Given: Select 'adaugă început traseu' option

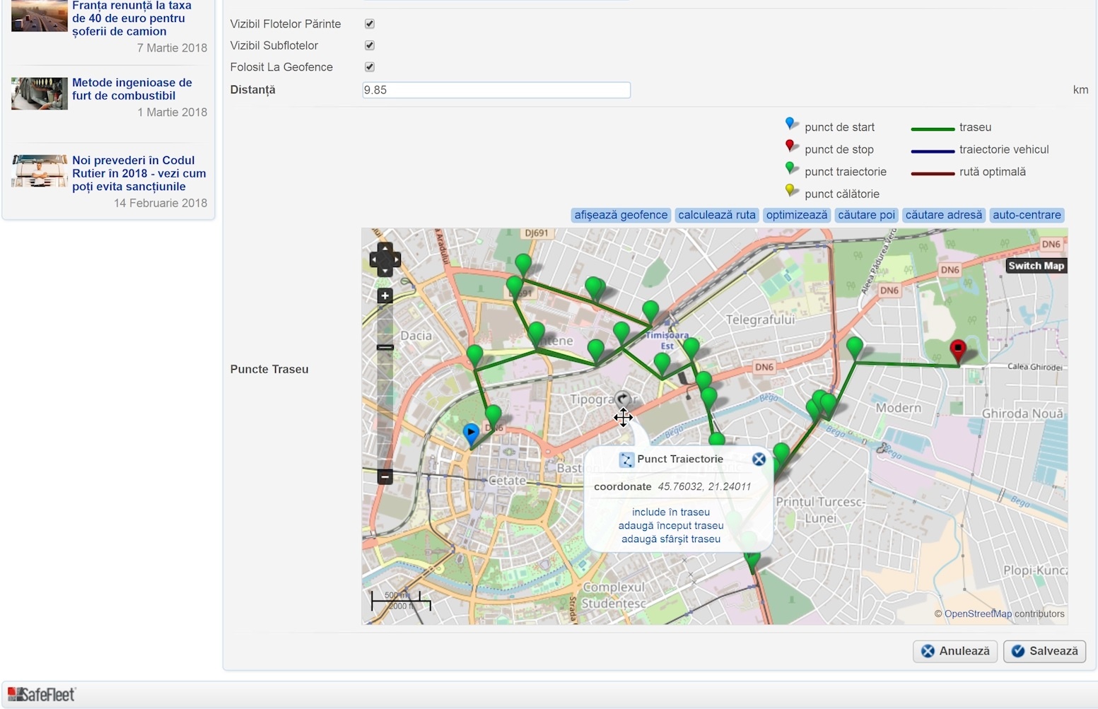Looking at the screenshot, I should click(670, 526).
